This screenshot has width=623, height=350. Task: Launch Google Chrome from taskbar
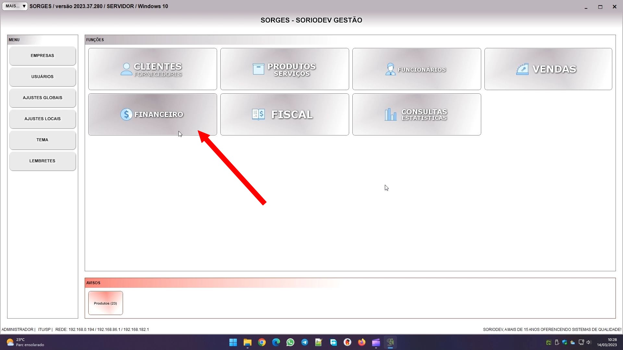point(262,342)
